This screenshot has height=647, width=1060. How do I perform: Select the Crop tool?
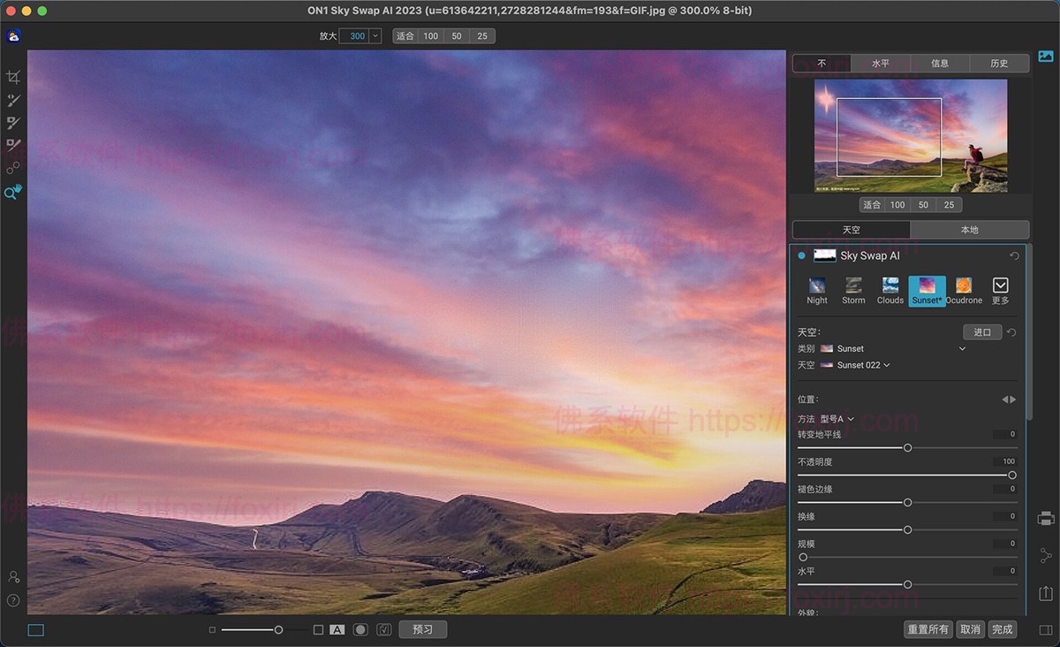click(13, 78)
